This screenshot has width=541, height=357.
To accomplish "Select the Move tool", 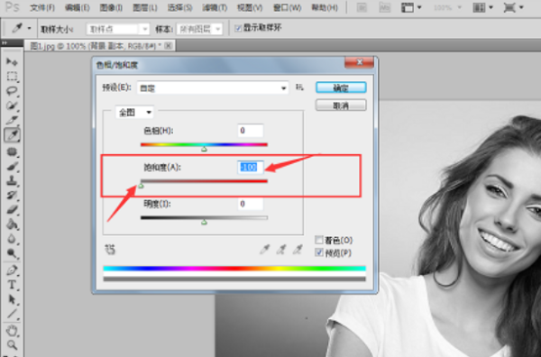I will tap(12, 62).
